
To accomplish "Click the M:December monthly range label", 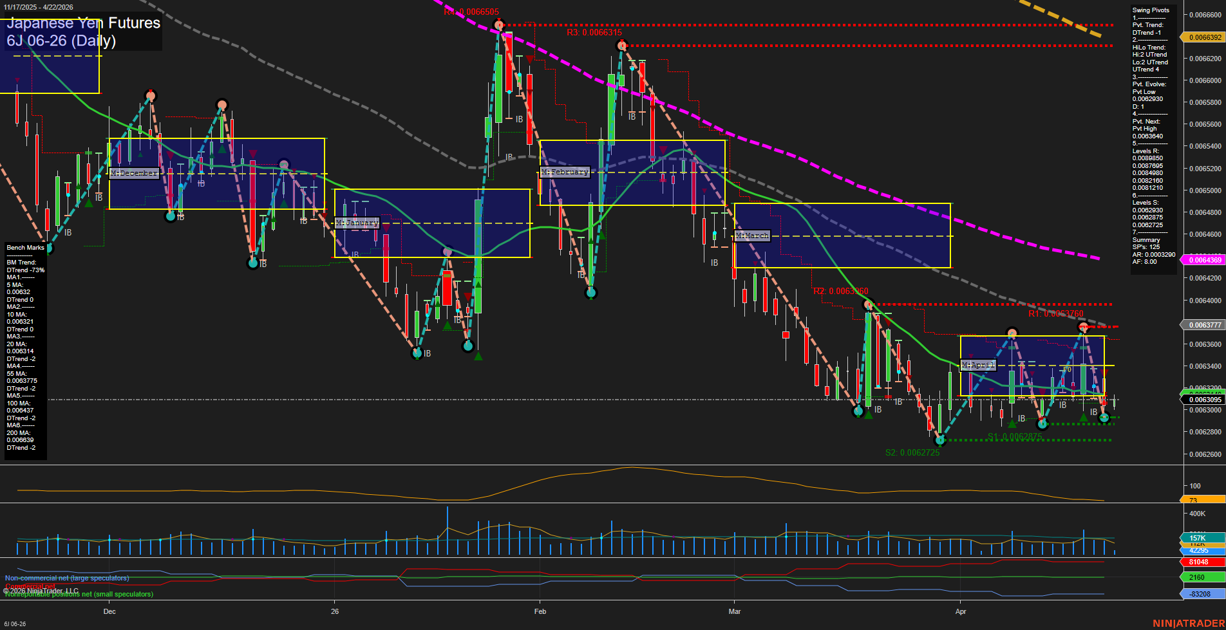I will [135, 172].
